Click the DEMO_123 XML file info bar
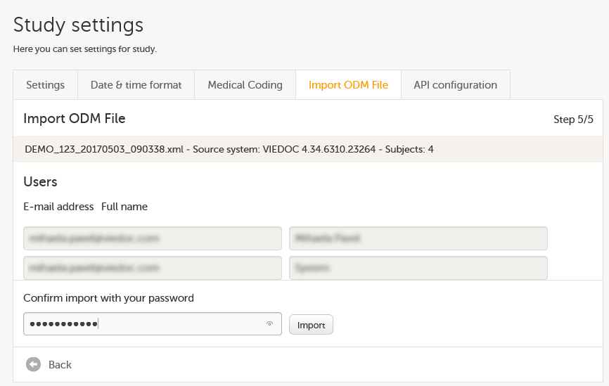Image resolution: width=609 pixels, height=386 pixels. coord(229,150)
